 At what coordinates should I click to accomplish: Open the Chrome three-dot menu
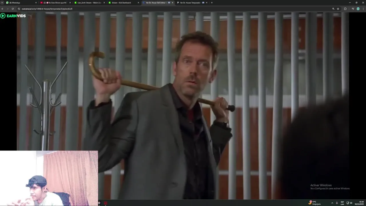click(363, 9)
